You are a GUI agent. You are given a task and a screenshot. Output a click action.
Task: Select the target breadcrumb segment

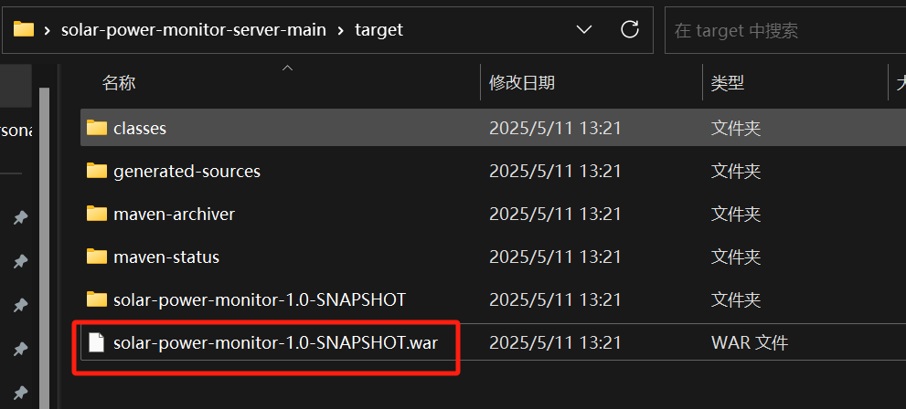coord(379,30)
